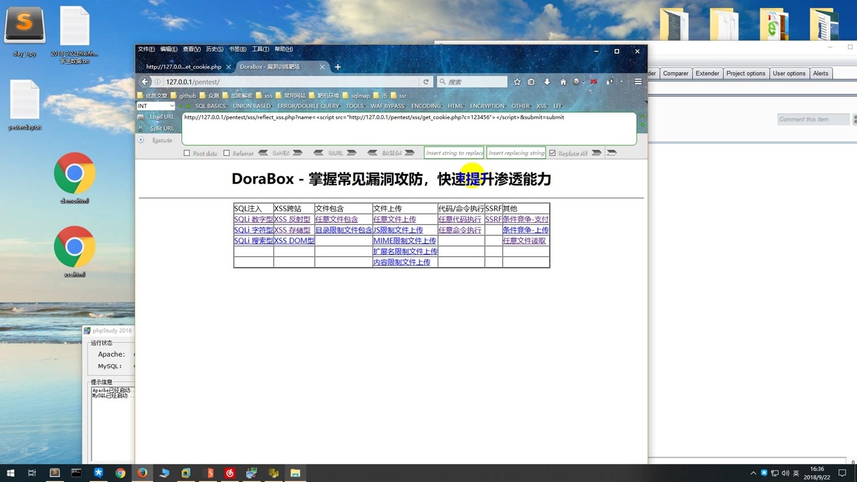The image size is (857, 482).
Task: Click the left arrow before %URL
Action: coord(318,153)
